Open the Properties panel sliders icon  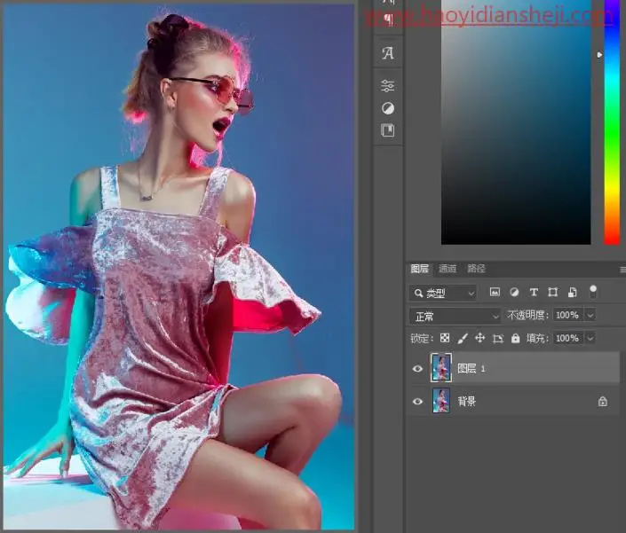coord(388,85)
